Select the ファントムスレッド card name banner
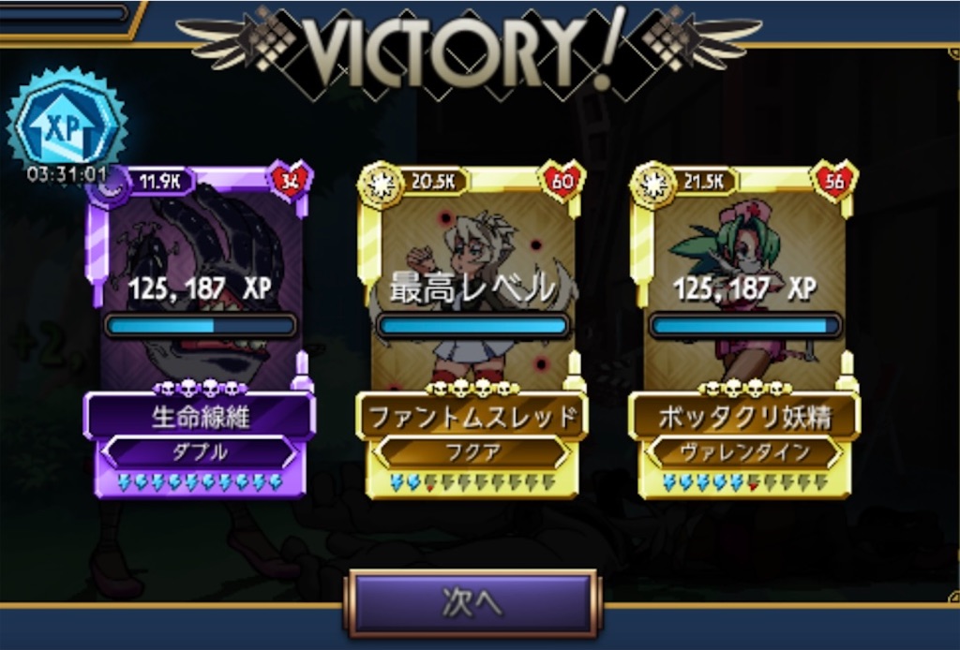 (472, 417)
